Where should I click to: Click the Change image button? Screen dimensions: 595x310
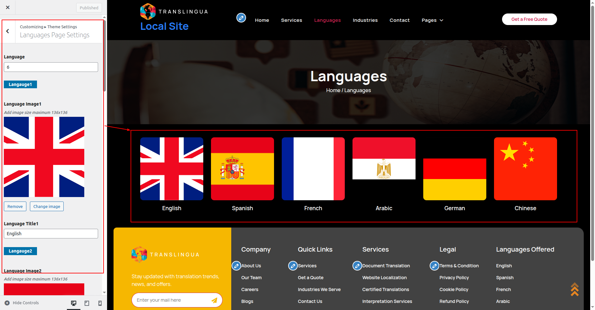coord(47,206)
